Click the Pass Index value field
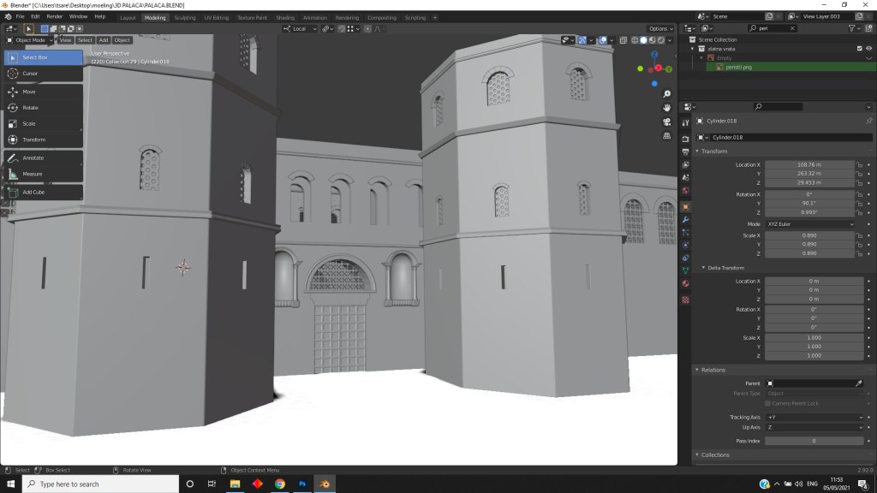This screenshot has height=493, width=877. pos(814,441)
